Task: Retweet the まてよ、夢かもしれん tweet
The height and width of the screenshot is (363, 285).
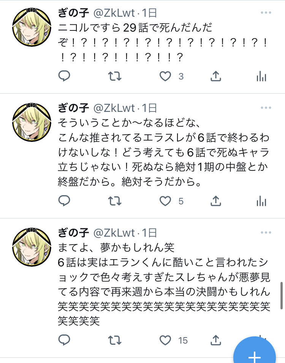Action: (115, 340)
